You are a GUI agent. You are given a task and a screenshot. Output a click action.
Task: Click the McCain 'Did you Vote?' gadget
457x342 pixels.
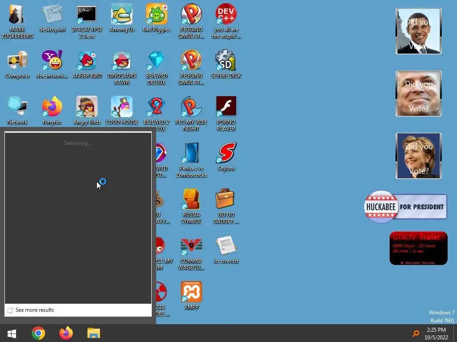tap(419, 94)
